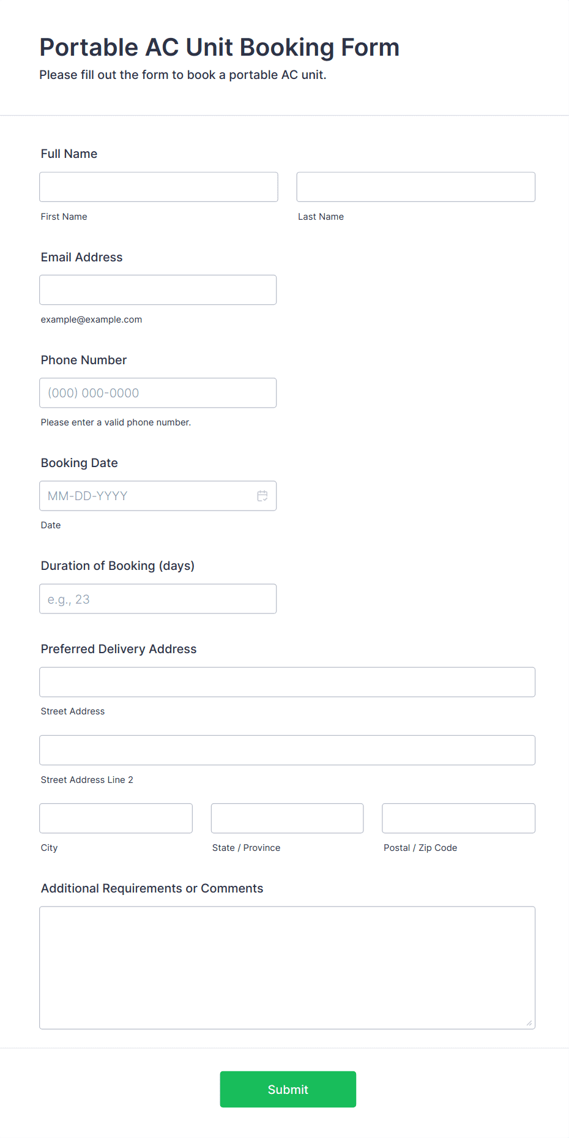Click the Street Address input box
Viewport: 569px width, 1138px height.
tap(287, 682)
